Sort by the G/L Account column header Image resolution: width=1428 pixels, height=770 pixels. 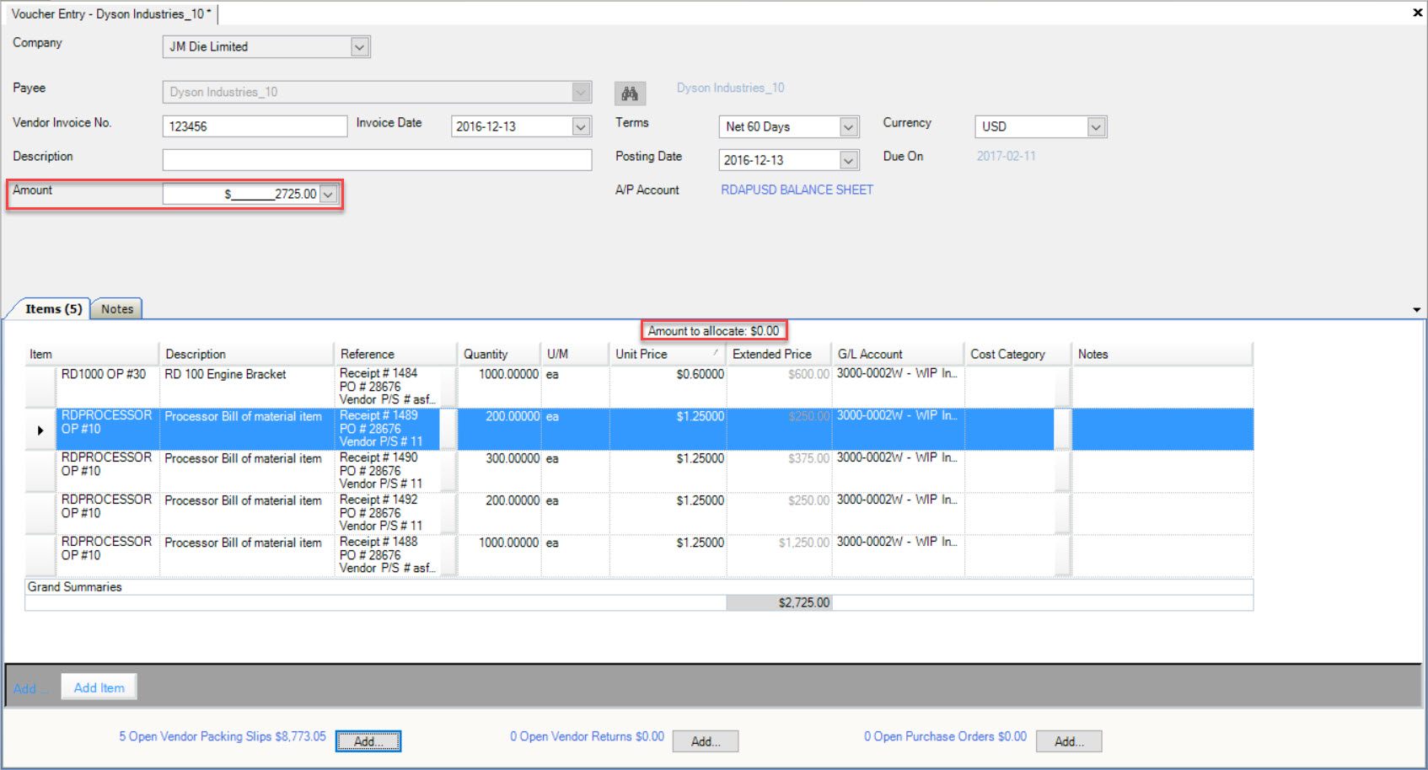(x=898, y=354)
